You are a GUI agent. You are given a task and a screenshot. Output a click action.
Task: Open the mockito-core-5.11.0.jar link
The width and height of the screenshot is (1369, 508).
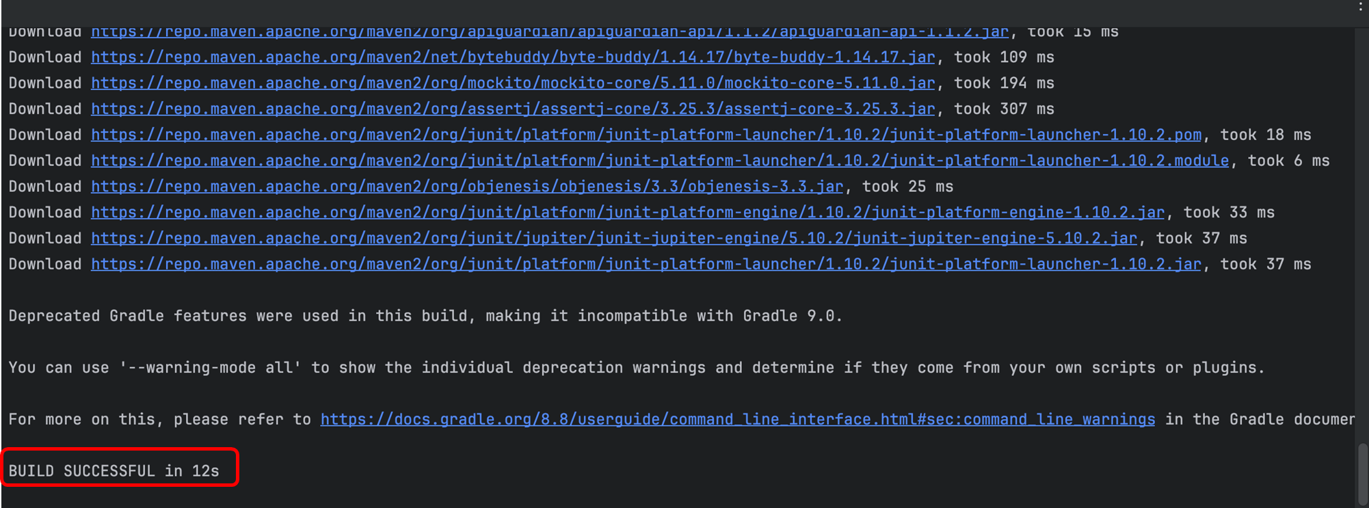tap(513, 83)
